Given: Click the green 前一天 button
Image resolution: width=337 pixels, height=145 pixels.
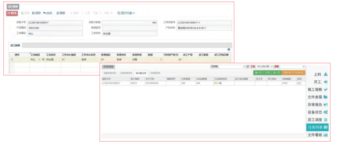Looking at the screenshot, I should 258,73.
